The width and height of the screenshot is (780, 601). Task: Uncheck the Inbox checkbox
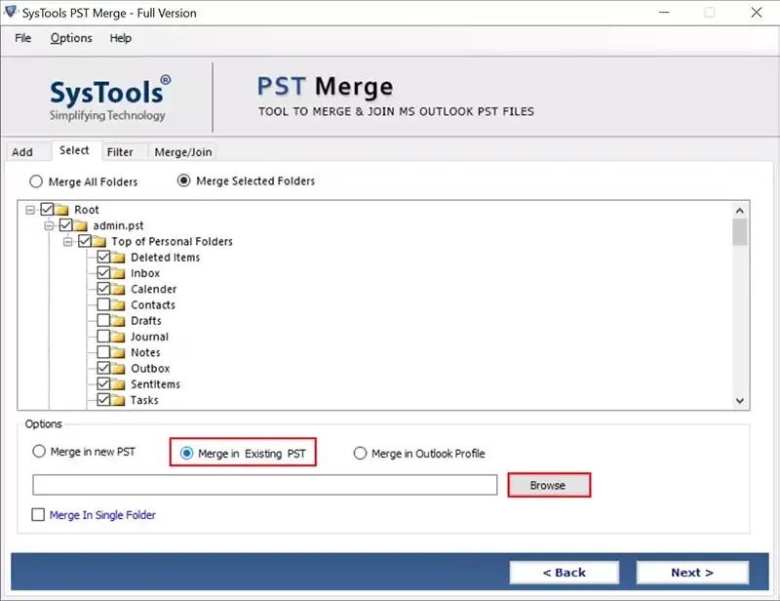coord(103,273)
